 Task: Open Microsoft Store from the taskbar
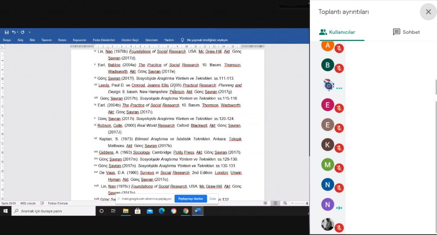[x=138, y=211]
